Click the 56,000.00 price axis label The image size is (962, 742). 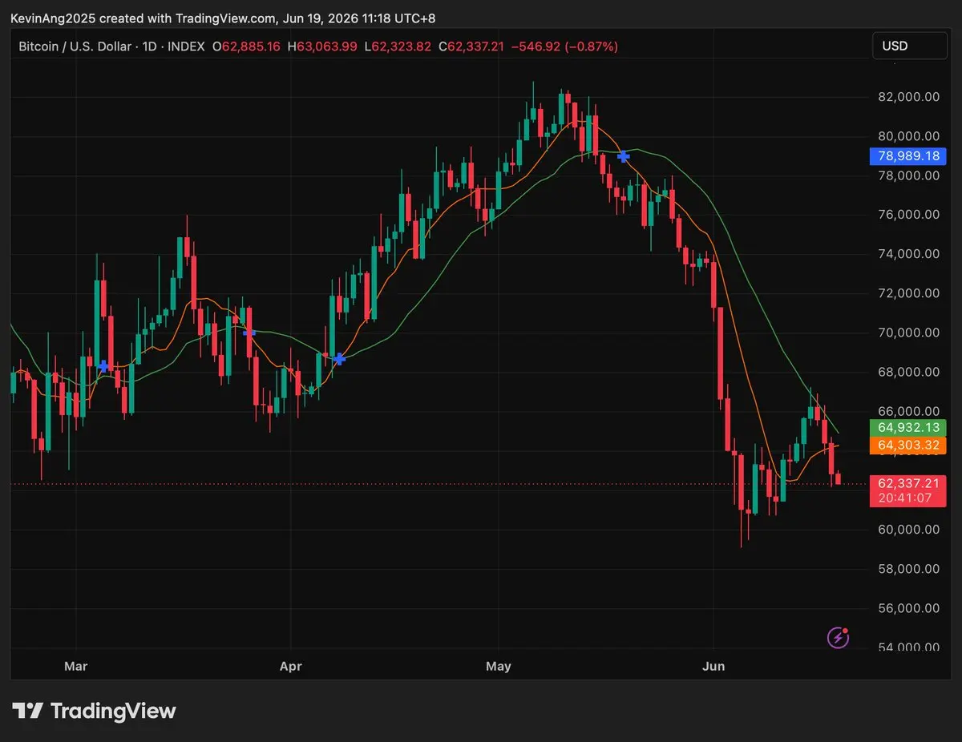point(909,608)
